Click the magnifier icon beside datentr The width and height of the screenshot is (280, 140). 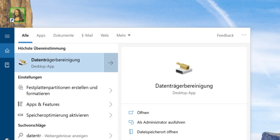coord(21,136)
